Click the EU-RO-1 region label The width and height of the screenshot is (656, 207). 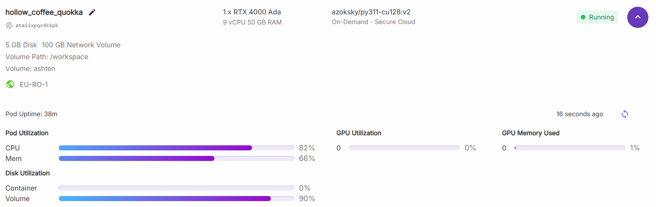[x=34, y=84]
